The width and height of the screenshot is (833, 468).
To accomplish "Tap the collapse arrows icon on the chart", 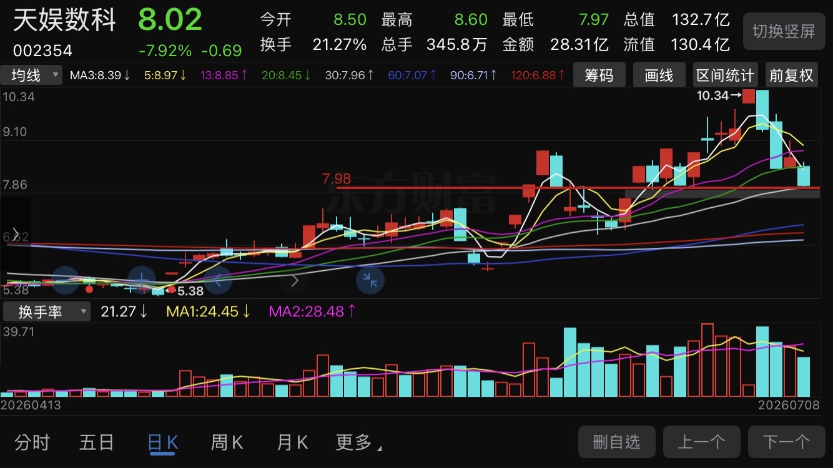I will (370, 281).
